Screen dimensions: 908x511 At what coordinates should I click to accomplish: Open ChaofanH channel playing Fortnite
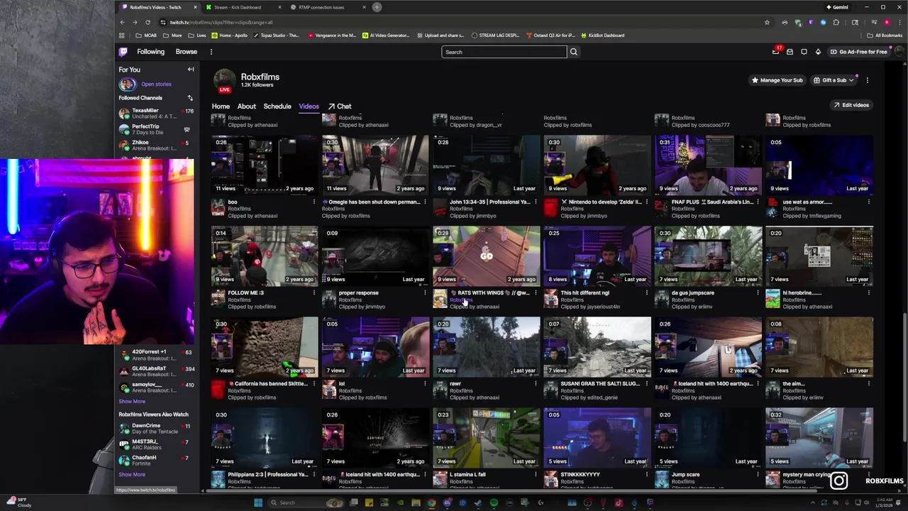[156, 461]
